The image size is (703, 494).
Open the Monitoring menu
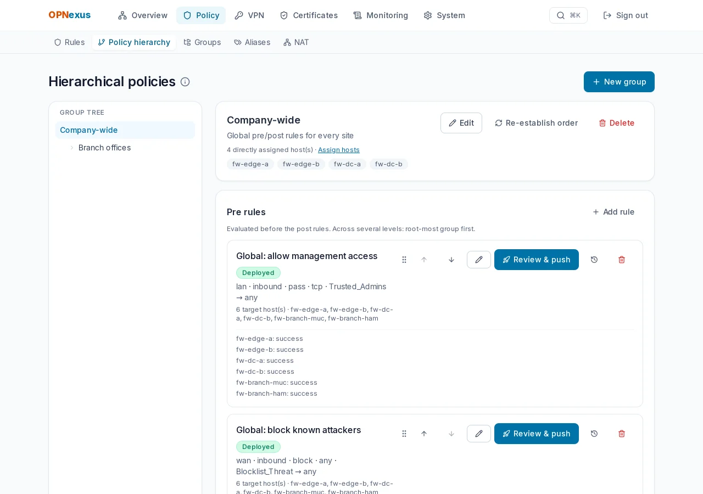(381, 15)
